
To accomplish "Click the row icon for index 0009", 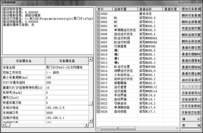I will coord(98,50).
